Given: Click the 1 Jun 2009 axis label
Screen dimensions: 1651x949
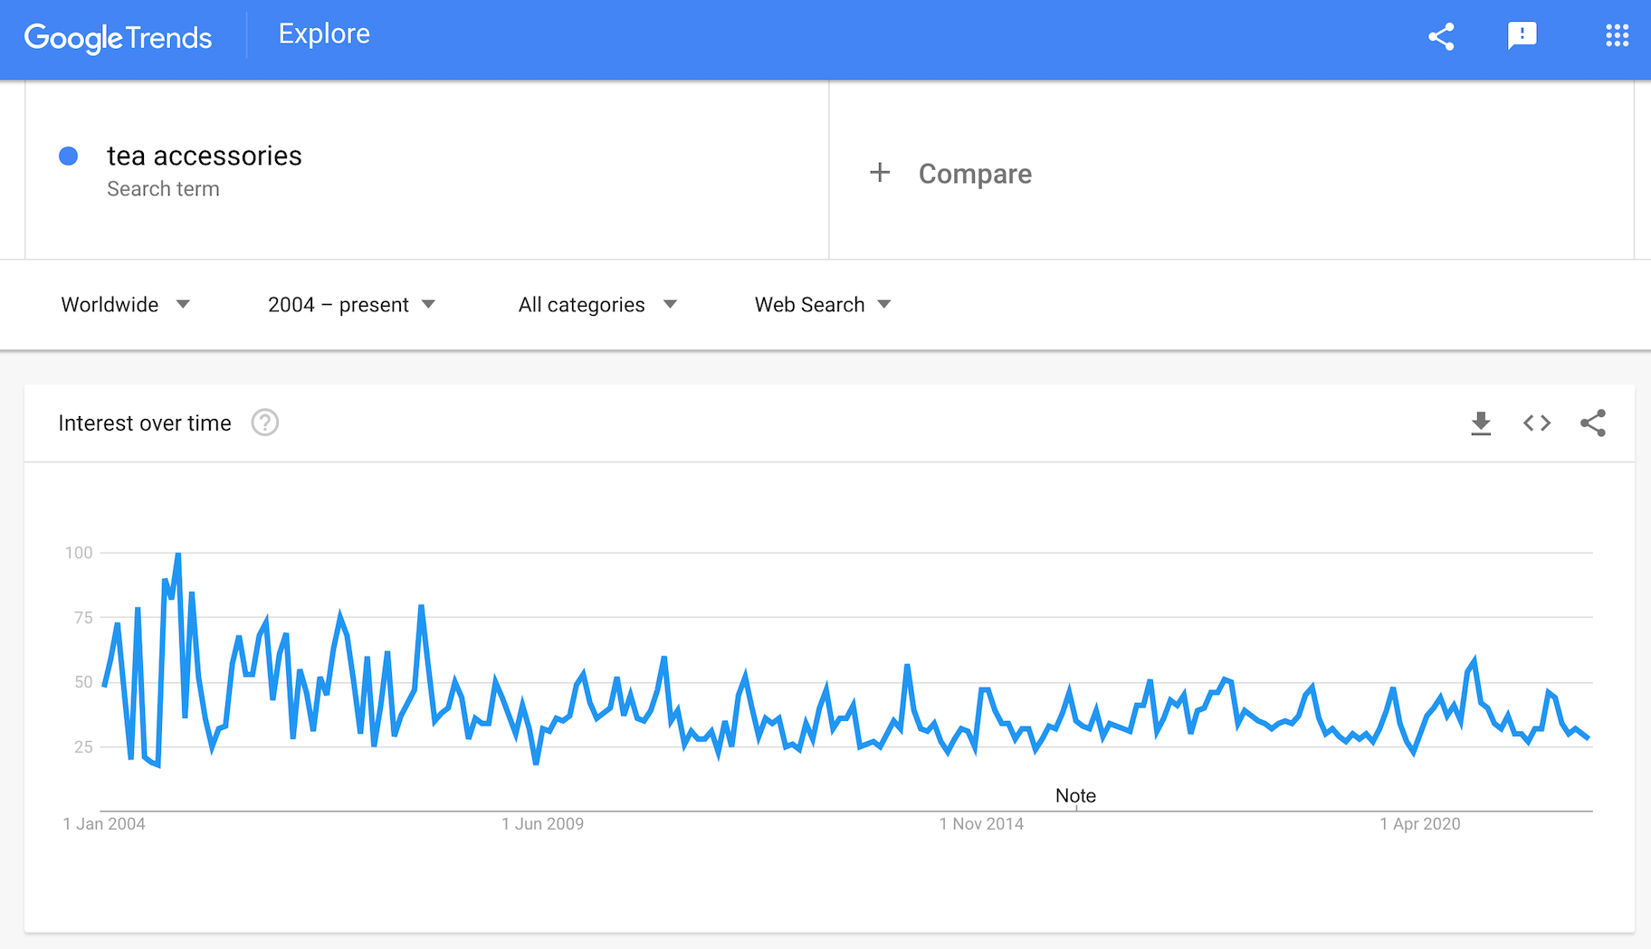Looking at the screenshot, I should point(543,824).
